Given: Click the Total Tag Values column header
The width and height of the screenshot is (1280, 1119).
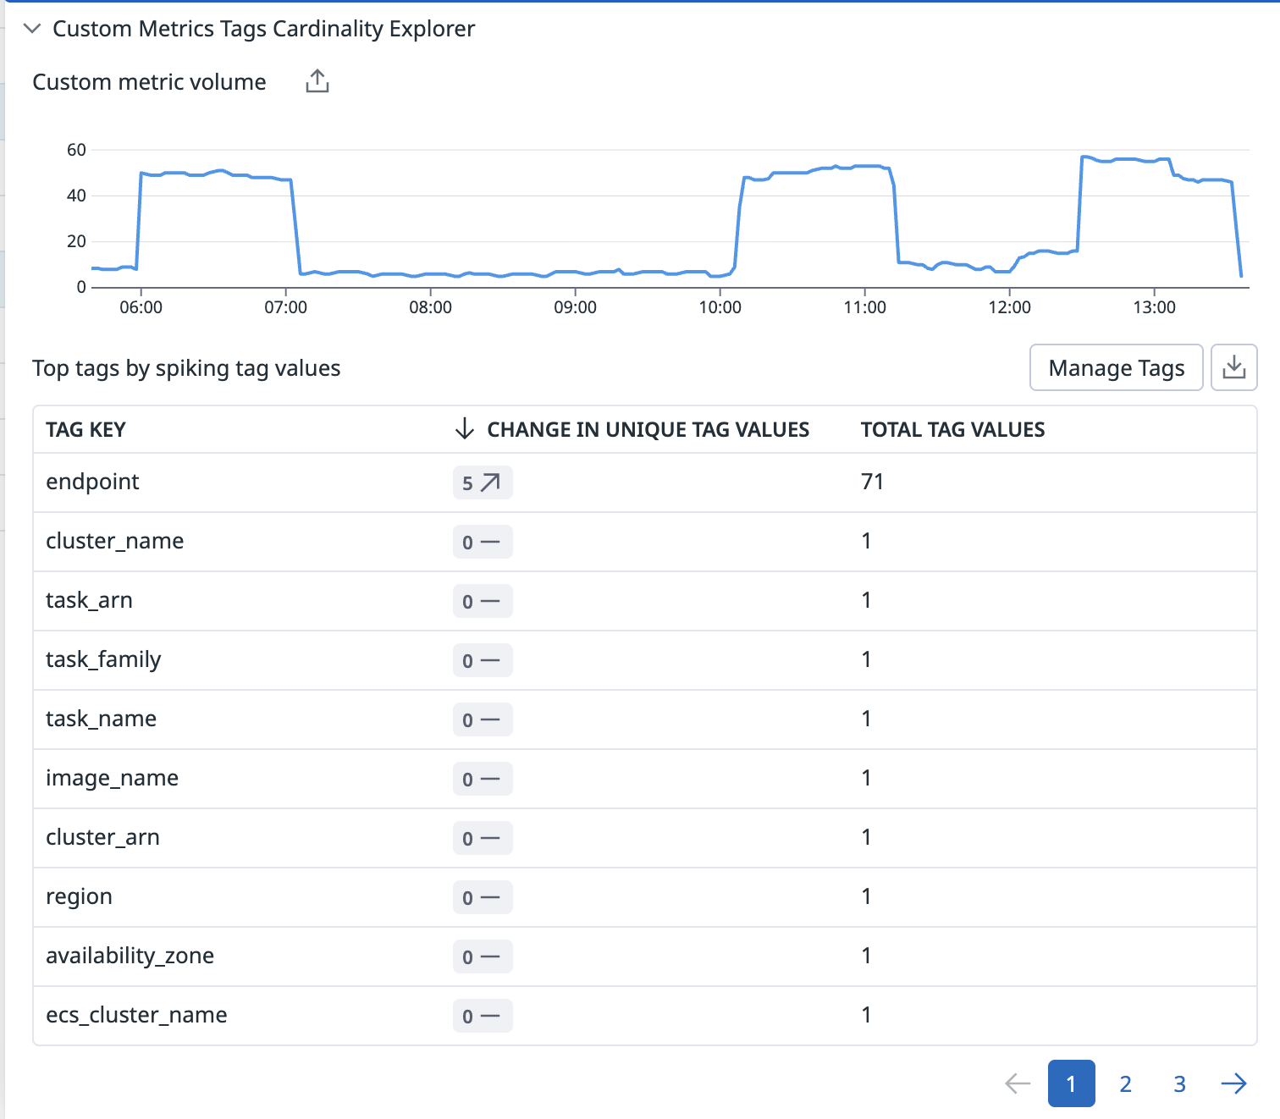Looking at the screenshot, I should 952,430.
